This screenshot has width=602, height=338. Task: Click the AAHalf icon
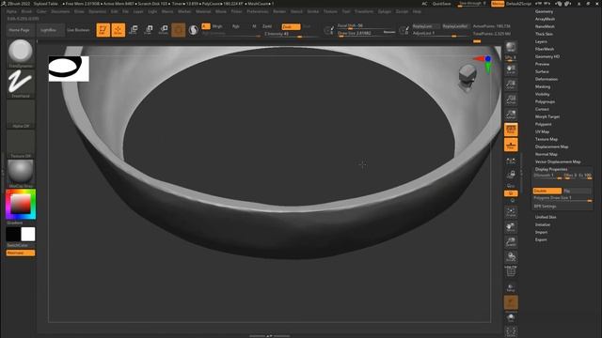[x=511, y=115]
